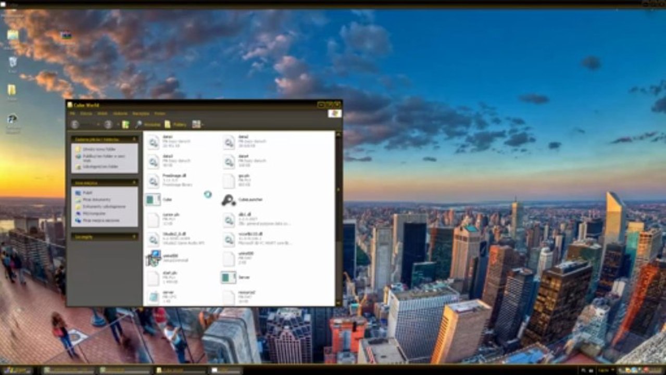This screenshot has width=666, height=375.
Task: Open the Ulubione menu
Action: 120,113
